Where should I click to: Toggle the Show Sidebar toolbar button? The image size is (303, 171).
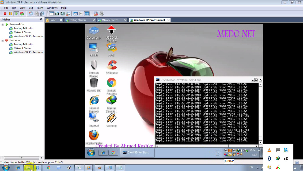(x=52, y=14)
